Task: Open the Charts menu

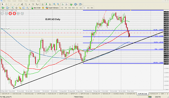Action: click(x=20, y=1)
